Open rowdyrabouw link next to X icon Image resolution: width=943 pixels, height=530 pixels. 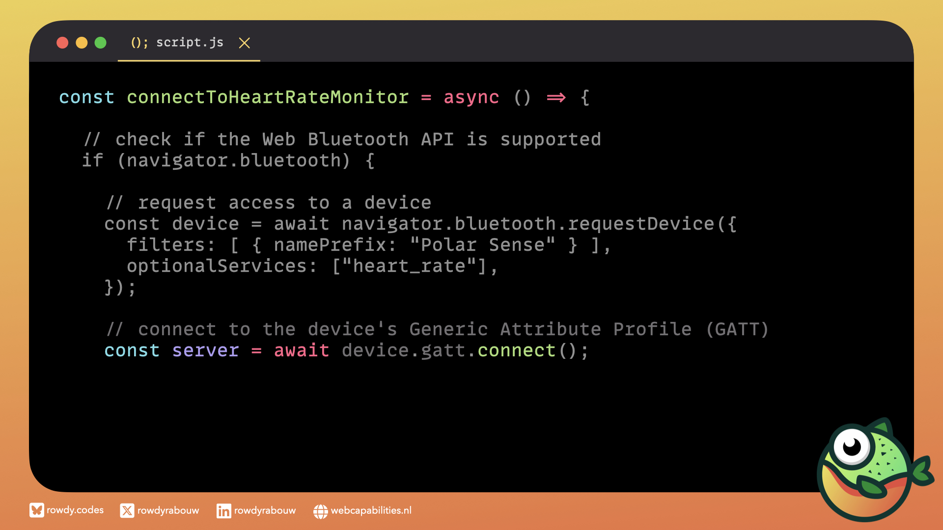coord(168,511)
